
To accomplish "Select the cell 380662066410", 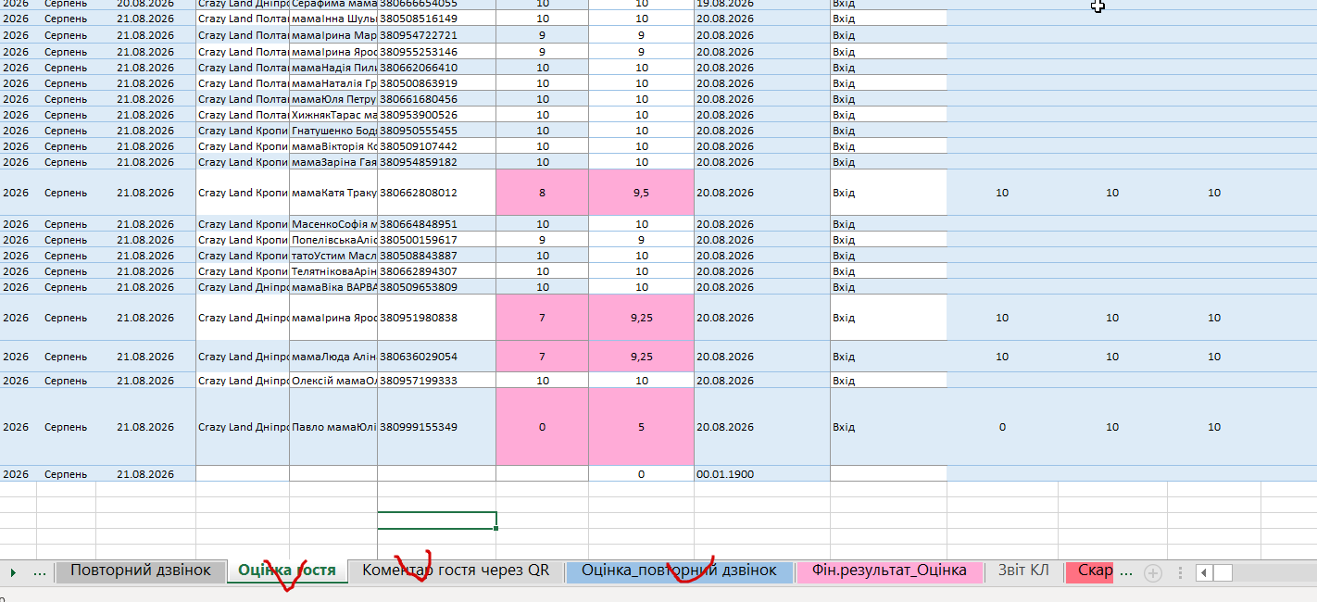I will click(436, 68).
